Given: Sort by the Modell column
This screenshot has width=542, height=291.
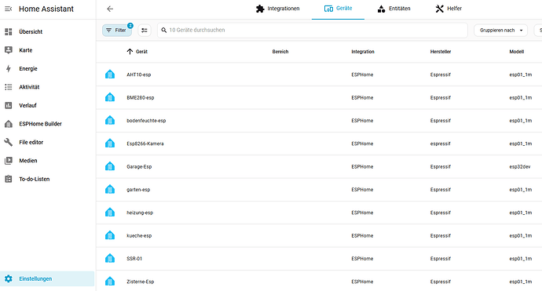Looking at the screenshot, I should pos(516,52).
